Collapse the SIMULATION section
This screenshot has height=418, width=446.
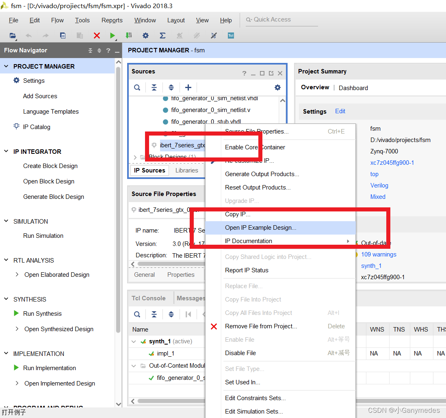pos(6,221)
